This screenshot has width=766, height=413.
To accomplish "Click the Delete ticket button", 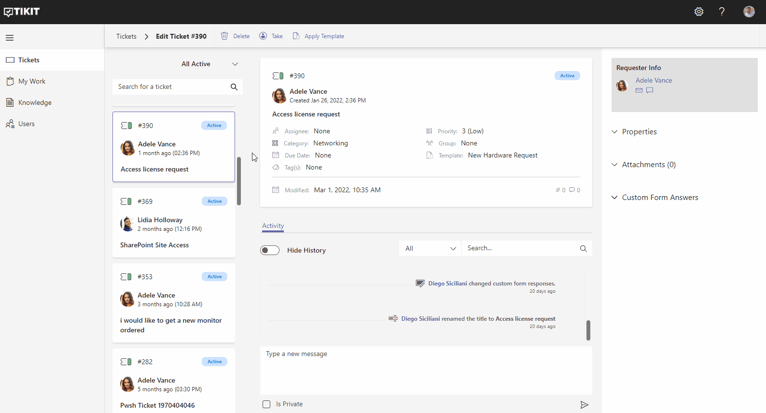I will tap(236, 36).
